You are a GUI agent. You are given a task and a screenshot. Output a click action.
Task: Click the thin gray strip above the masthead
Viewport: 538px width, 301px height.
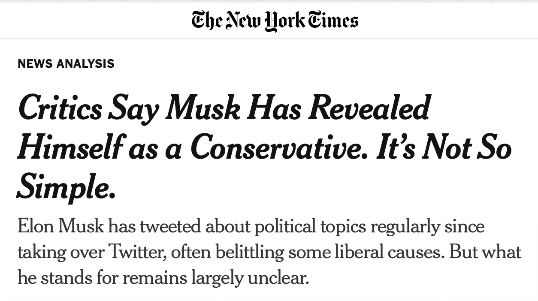269,1
